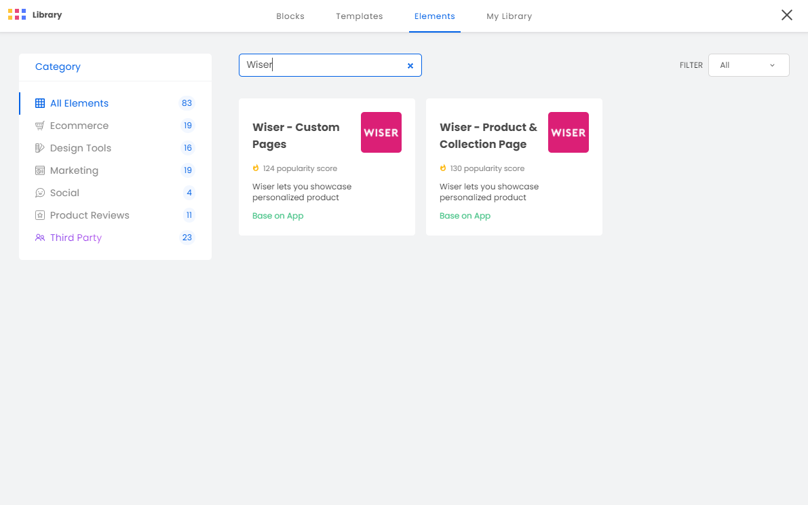Click the FILTER label
This screenshot has width=808, height=505.
pos(691,65)
